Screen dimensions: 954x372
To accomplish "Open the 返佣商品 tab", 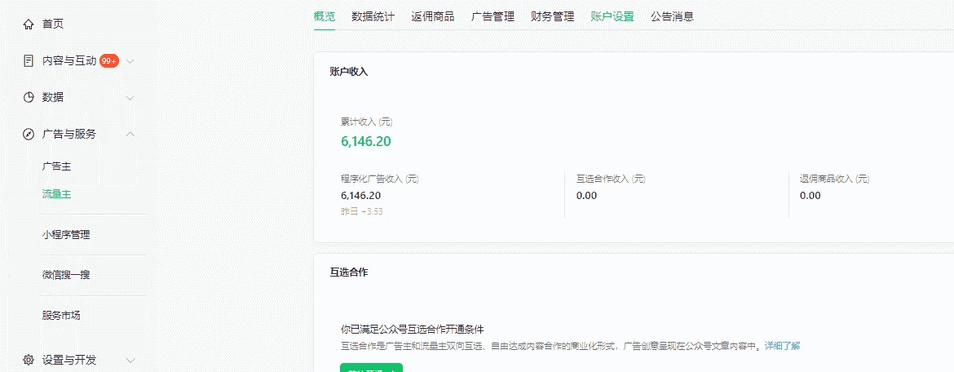I will (x=433, y=16).
